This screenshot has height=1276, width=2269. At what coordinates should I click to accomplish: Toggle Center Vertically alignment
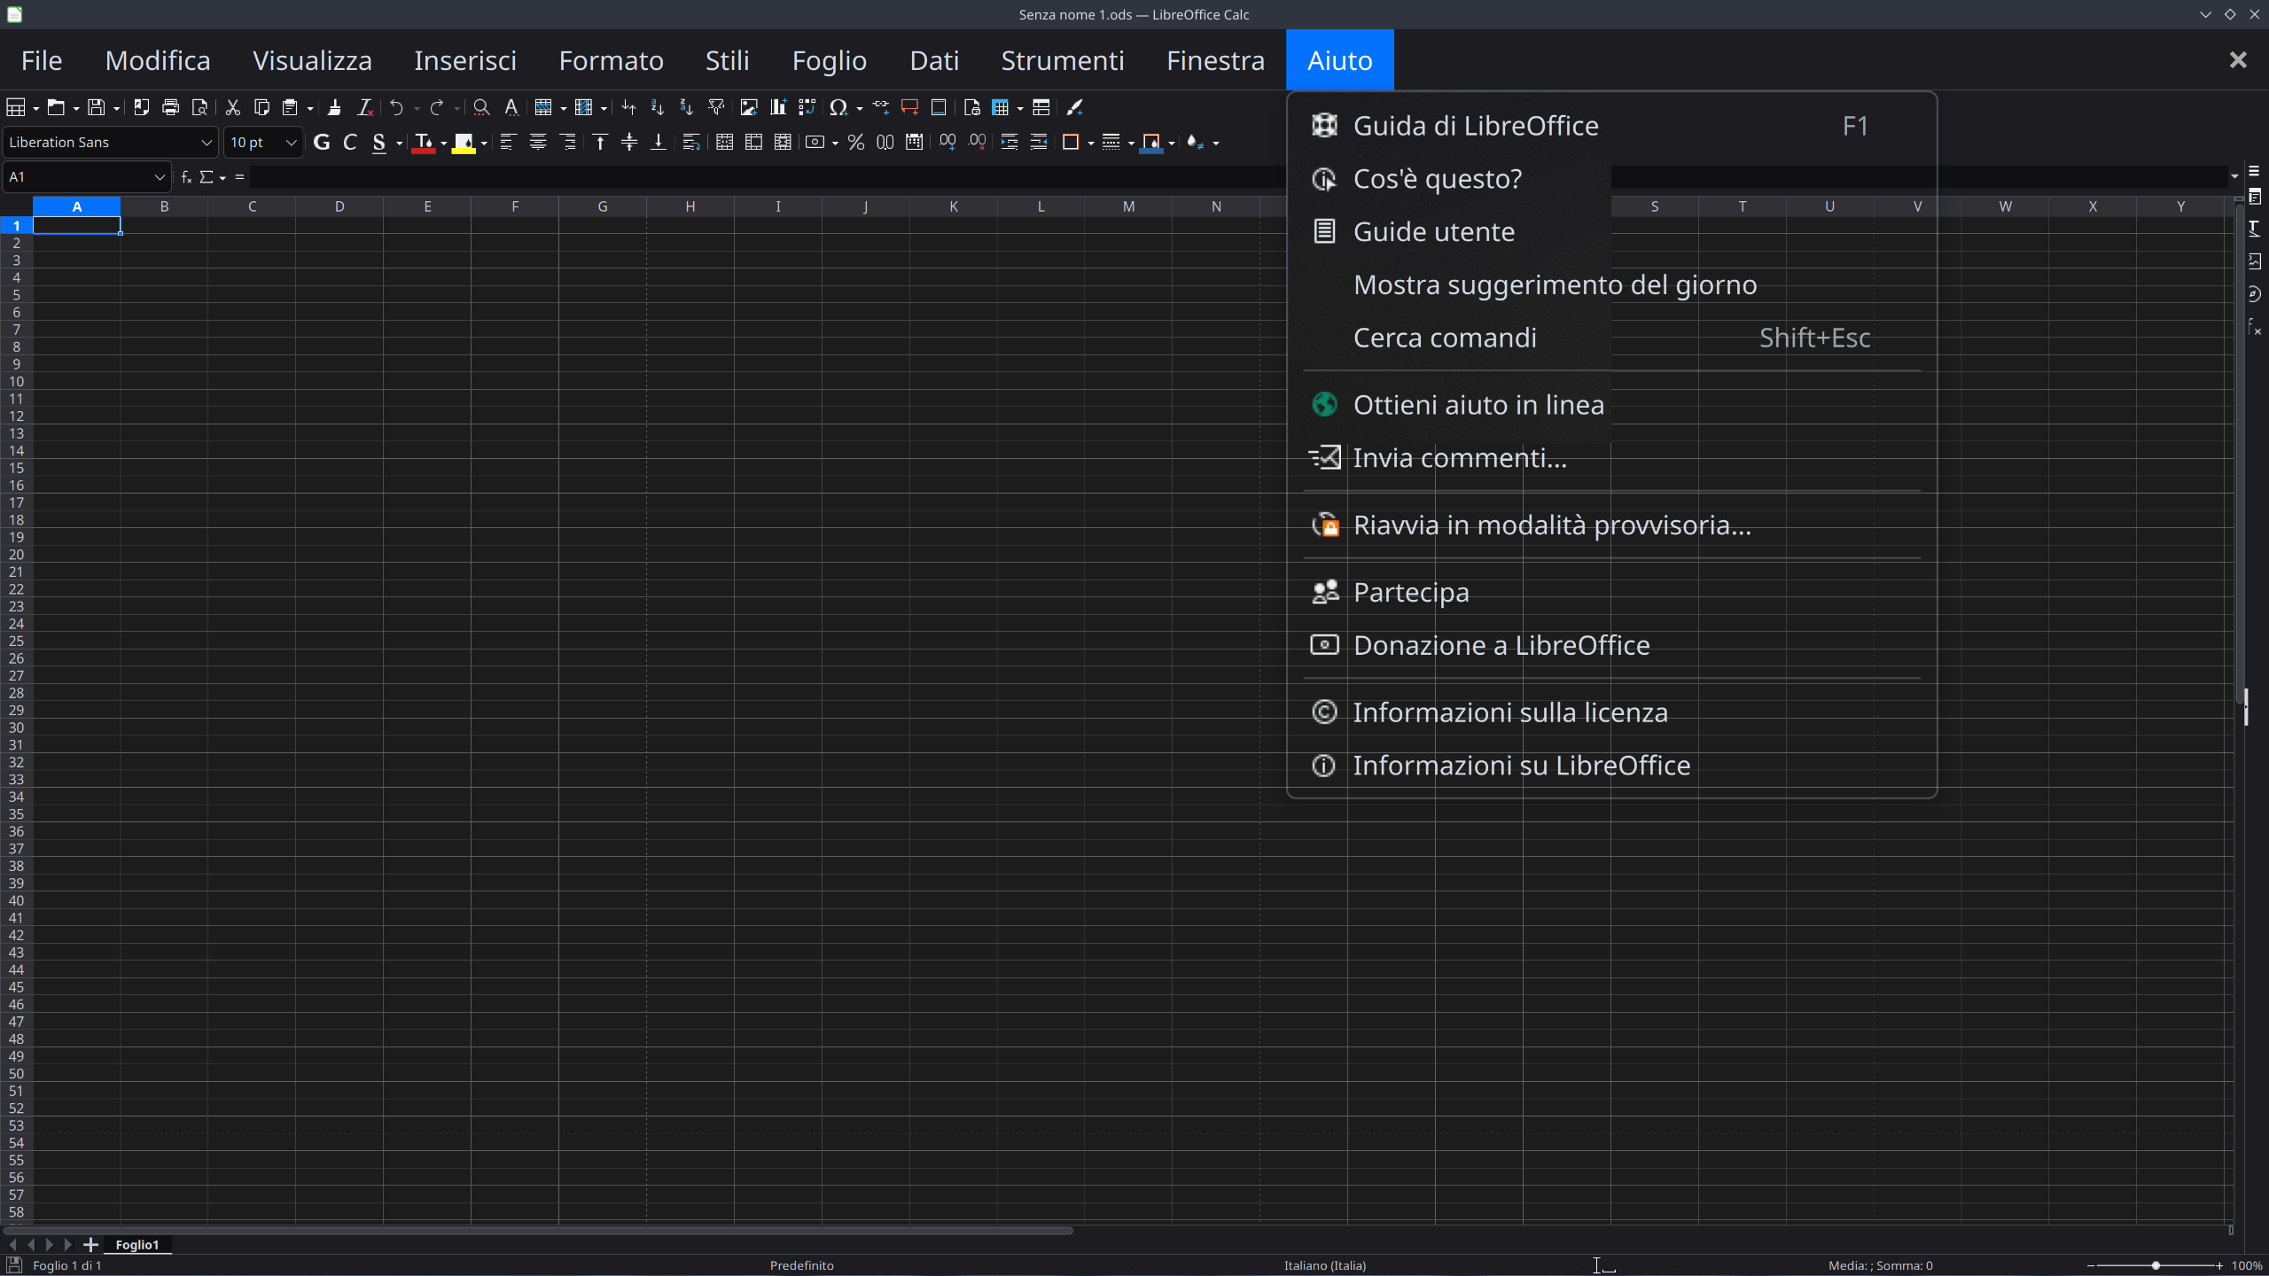(629, 142)
